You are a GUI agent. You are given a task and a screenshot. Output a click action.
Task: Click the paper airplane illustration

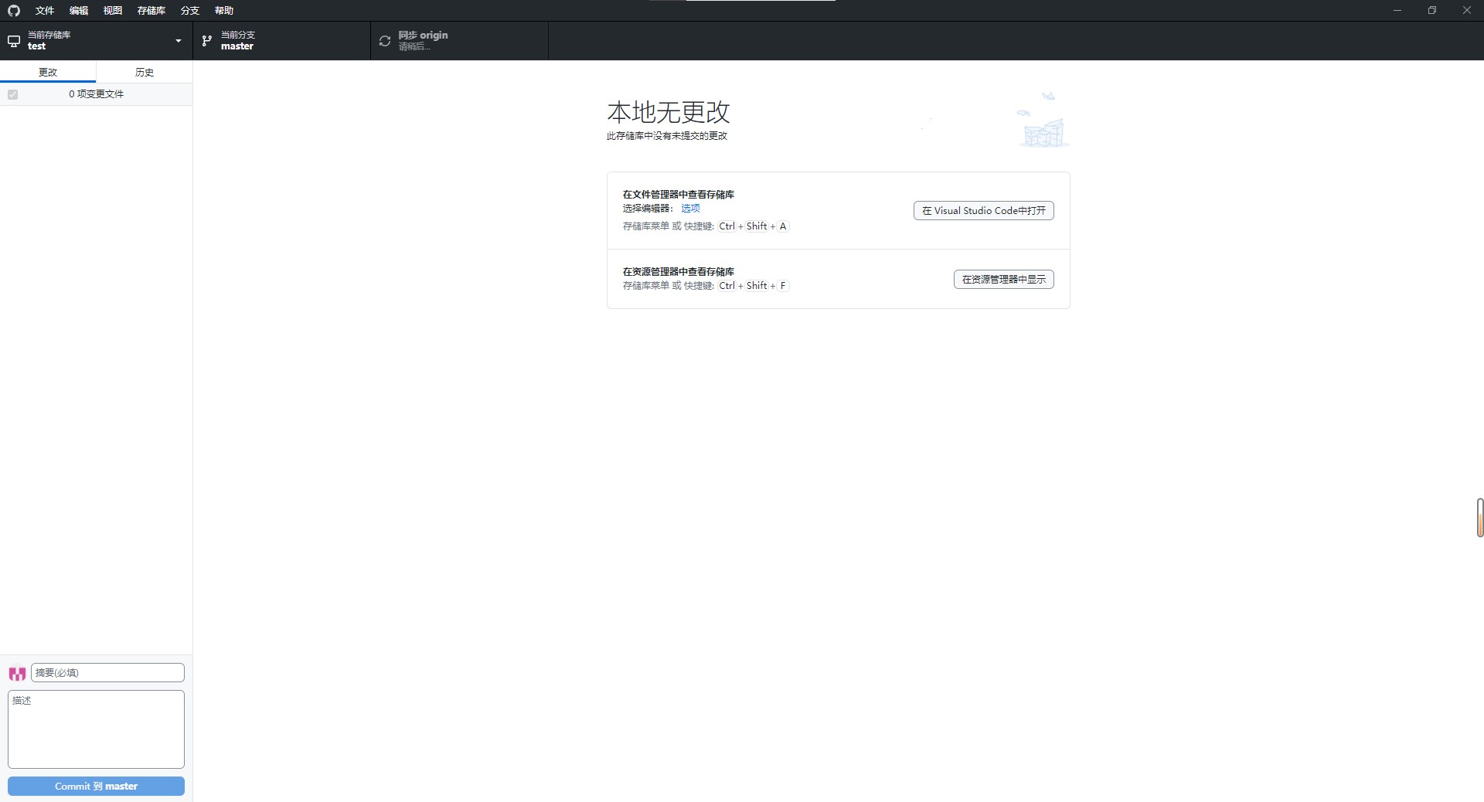pyautogui.click(x=1048, y=97)
